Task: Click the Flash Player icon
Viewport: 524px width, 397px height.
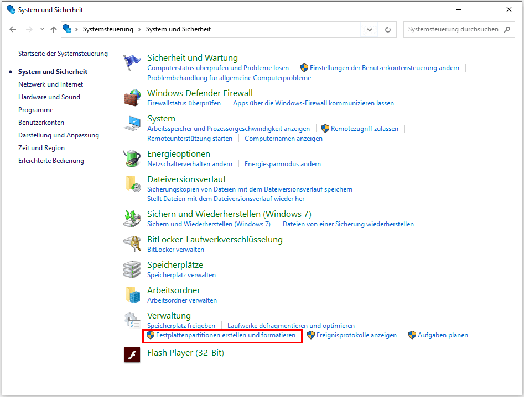Action: [132, 354]
